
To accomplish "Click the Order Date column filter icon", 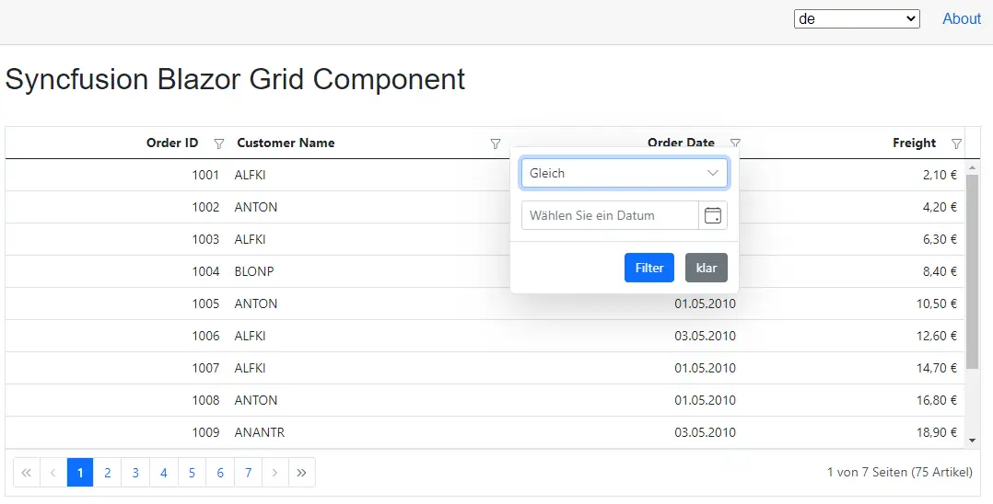I will point(735,143).
